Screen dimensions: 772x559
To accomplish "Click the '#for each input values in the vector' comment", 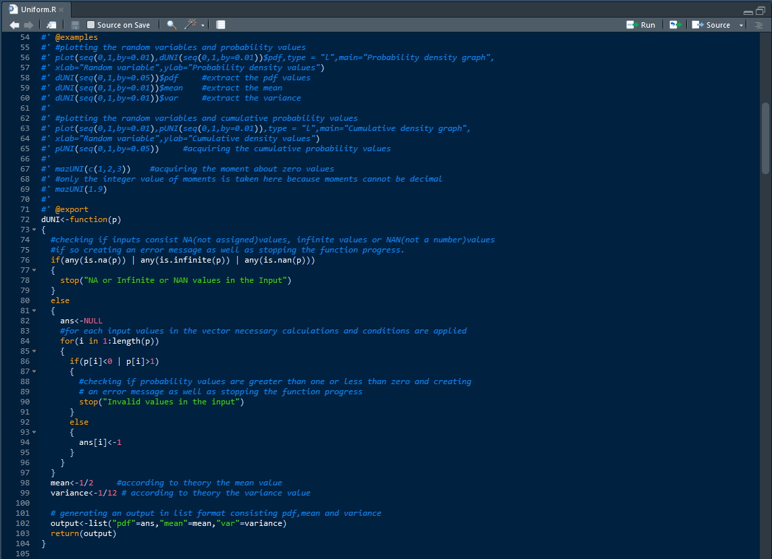I will point(263,331).
